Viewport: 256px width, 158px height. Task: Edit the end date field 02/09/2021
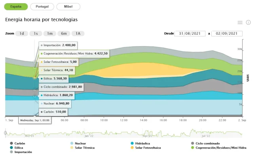227,34
